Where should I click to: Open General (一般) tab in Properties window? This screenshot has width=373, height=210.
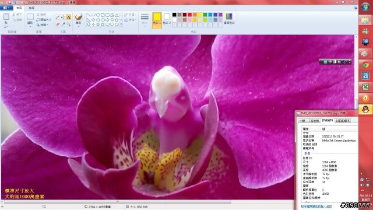pyautogui.click(x=302, y=121)
